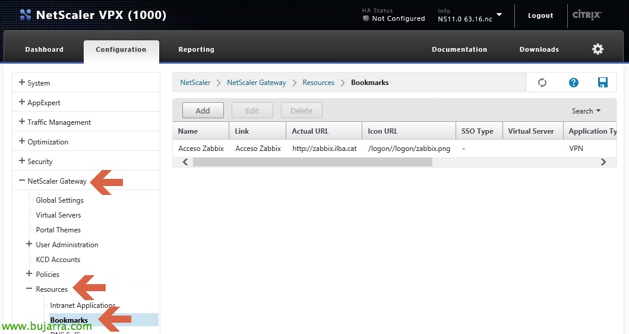Sort by the Link column header
Viewport: 629px width, 334px height.
tap(258, 131)
